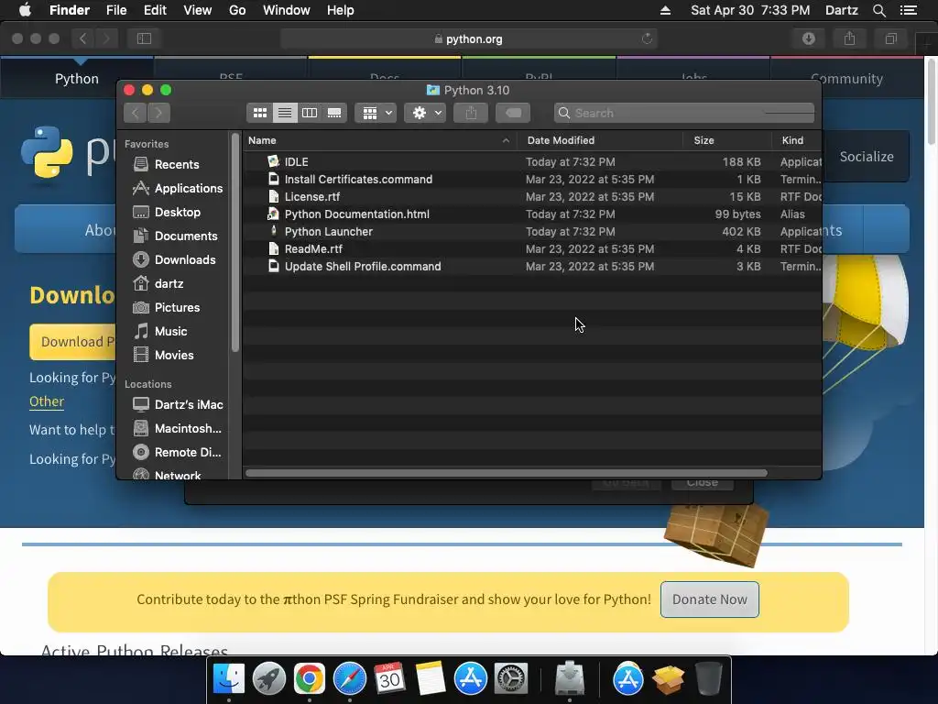938x704 pixels.
Task: Click Finder sidebar vertical scrollbar
Action: click(235, 243)
